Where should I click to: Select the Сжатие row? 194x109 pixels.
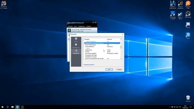(102, 52)
